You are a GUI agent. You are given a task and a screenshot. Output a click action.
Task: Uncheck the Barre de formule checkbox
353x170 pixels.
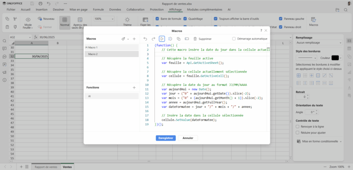[157, 19]
